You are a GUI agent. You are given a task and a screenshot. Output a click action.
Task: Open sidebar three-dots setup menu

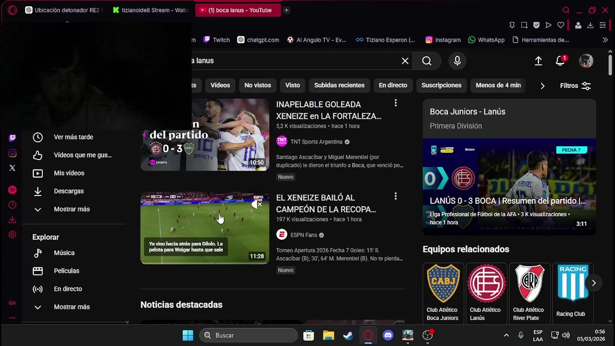12,318
